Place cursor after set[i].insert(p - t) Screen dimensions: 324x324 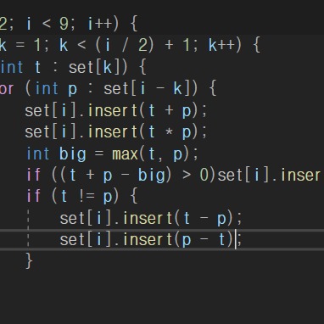pyautogui.click(x=235, y=240)
